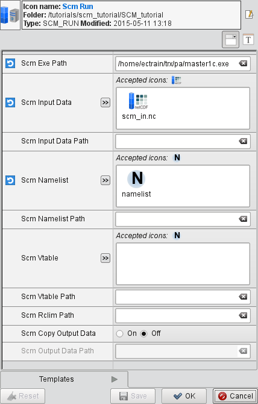This screenshot has height=404, width=258.
Task: Expand Scm Vtable helper with arrow button
Action: 105,258
